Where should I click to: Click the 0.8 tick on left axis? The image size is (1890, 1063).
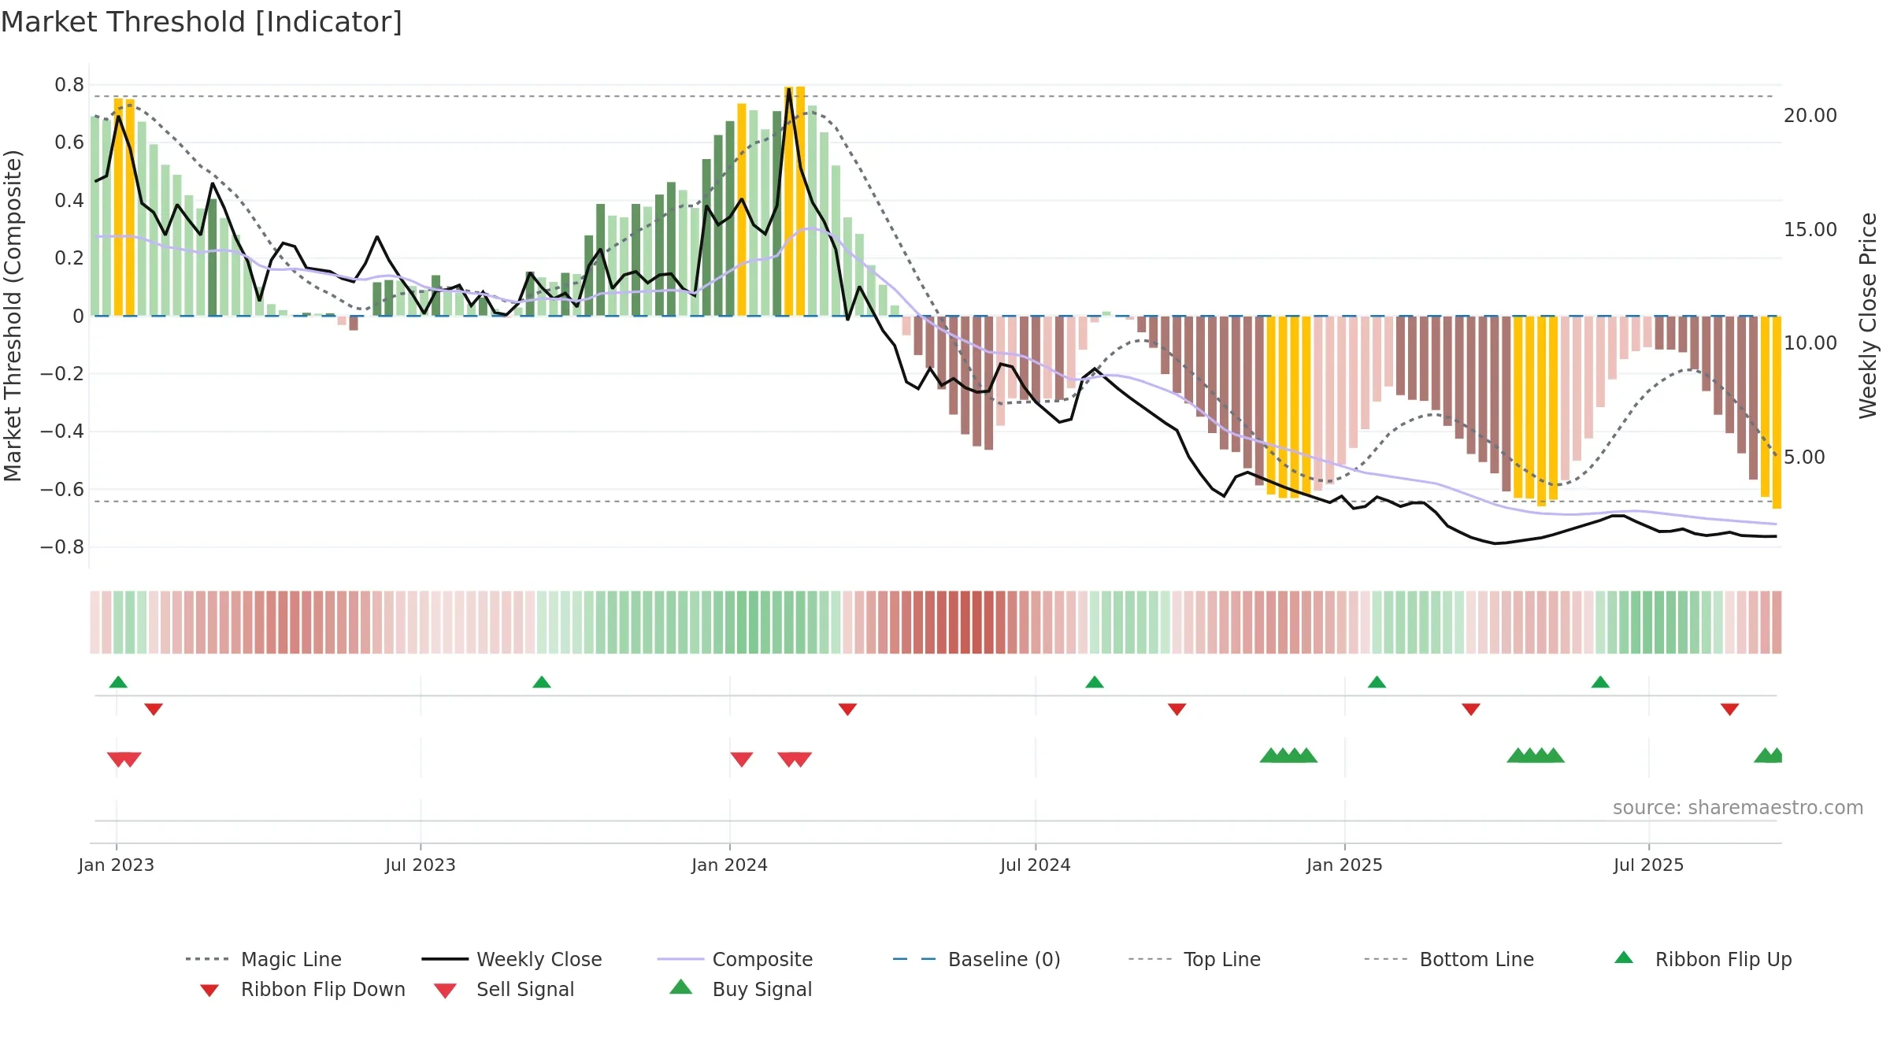click(69, 85)
